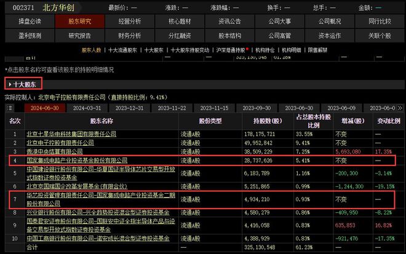
Task: Click the 持股数(股) column header
Action: (x=268, y=121)
